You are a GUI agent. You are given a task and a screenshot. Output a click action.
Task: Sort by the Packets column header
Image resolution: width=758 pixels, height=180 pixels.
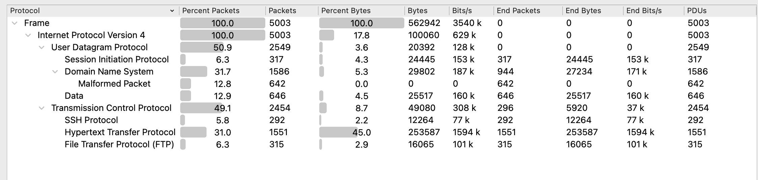click(292, 11)
